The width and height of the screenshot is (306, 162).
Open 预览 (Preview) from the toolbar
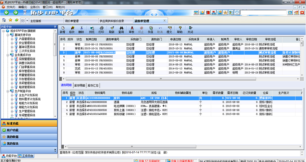point(91,29)
